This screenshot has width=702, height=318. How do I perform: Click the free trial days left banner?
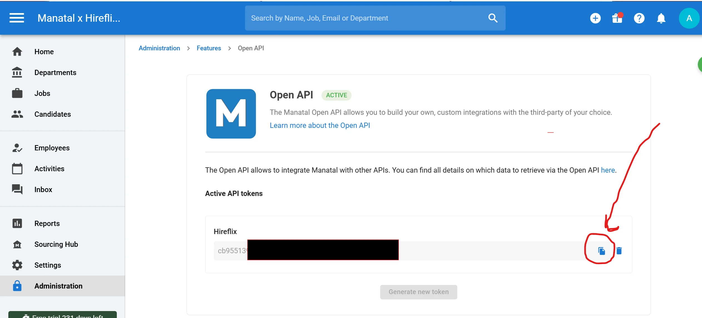[63, 315]
